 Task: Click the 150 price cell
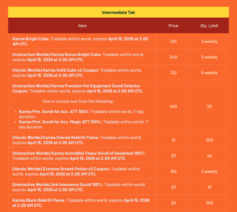173,171
